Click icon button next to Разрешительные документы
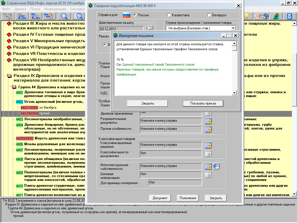Screen dimensions: 298x223 [x=208, y=121]
